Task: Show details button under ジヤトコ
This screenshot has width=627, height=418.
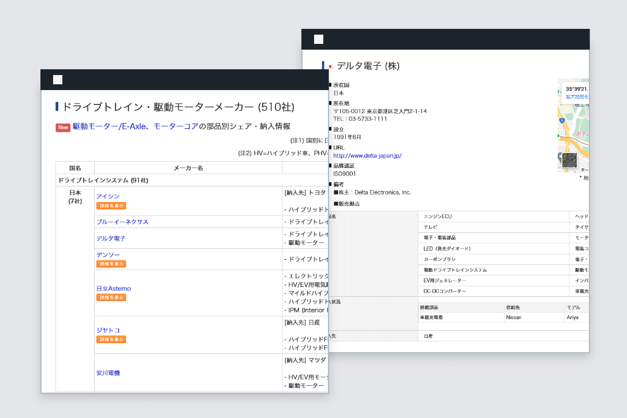Action: [111, 339]
